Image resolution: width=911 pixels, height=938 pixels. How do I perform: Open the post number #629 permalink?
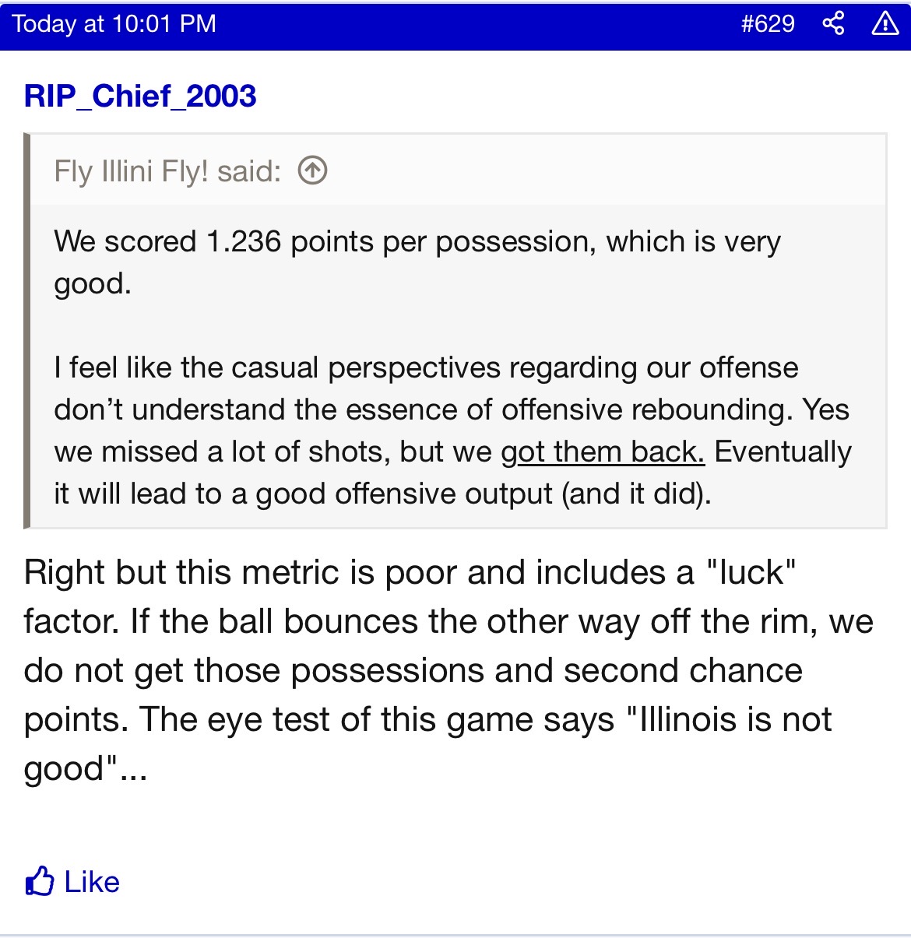(768, 23)
